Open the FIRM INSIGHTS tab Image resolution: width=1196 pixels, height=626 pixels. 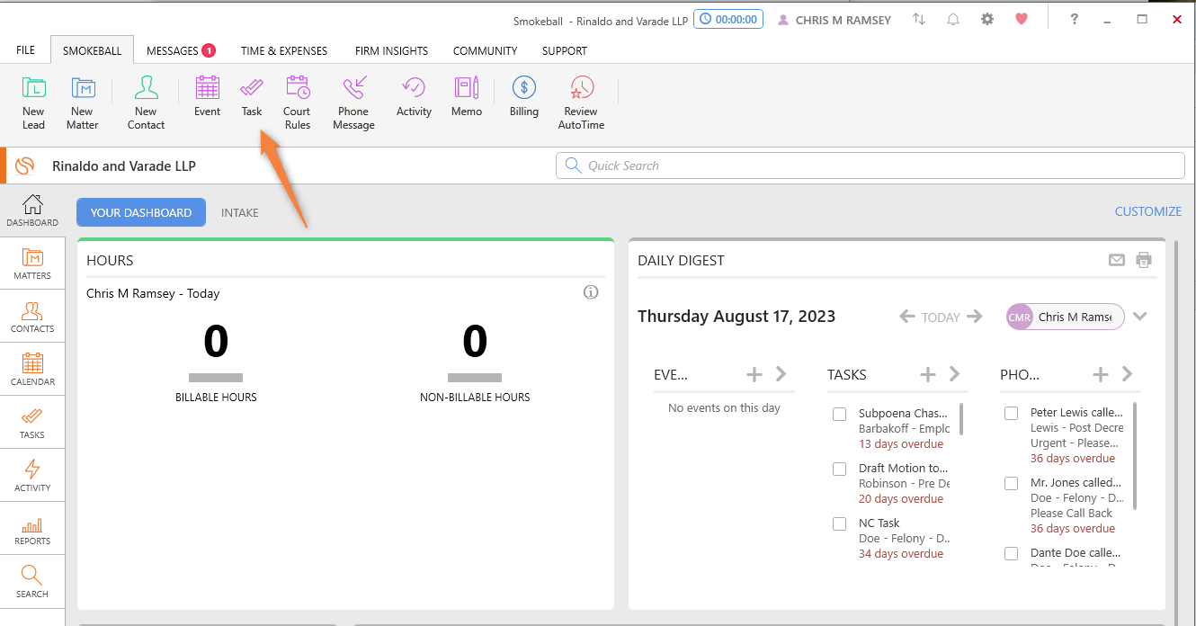coord(391,51)
